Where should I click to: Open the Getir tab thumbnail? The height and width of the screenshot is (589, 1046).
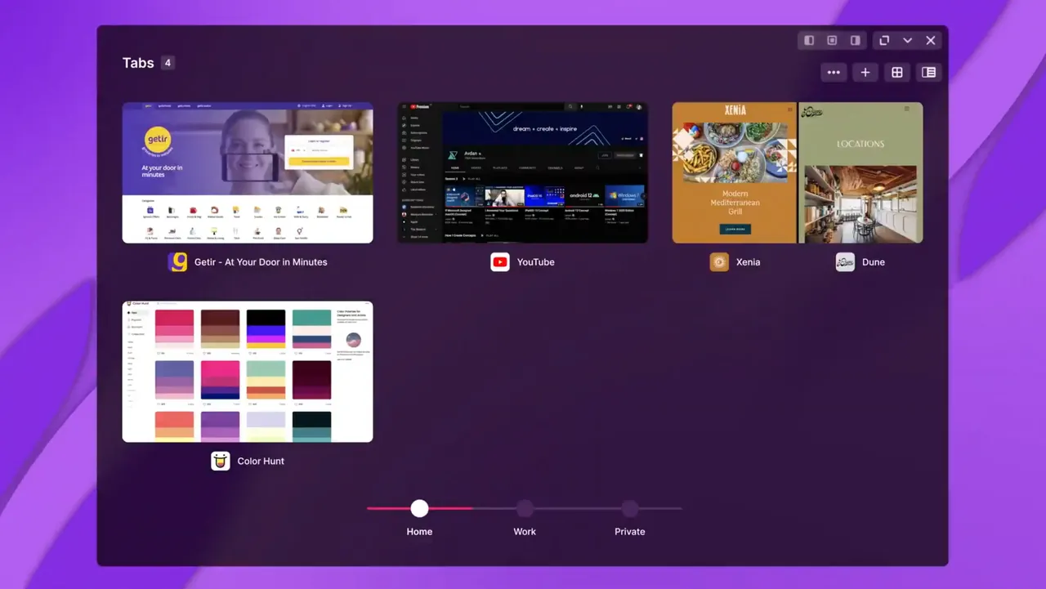[x=248, y=172]
